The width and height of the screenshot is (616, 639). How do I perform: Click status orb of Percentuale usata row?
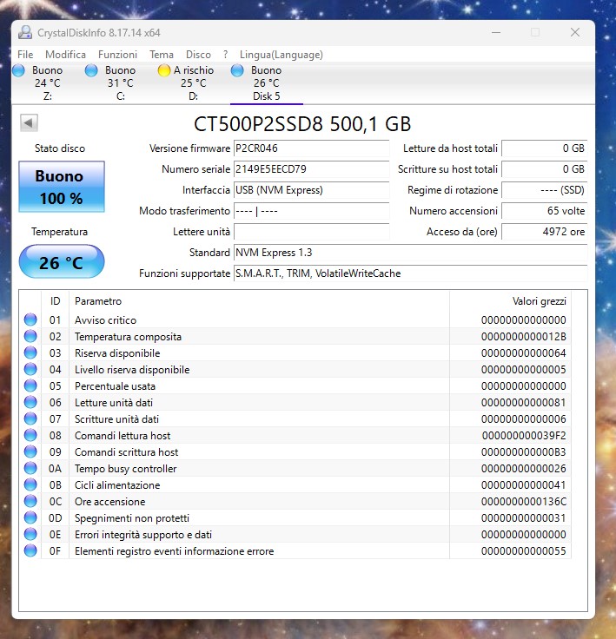point(30,385)
